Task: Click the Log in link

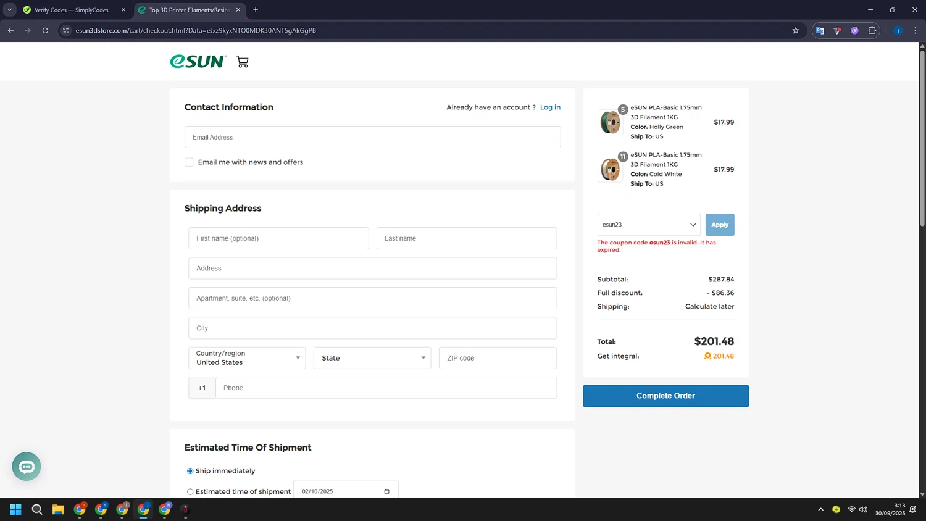Action: pyautogui.click(x=550, y=107)
